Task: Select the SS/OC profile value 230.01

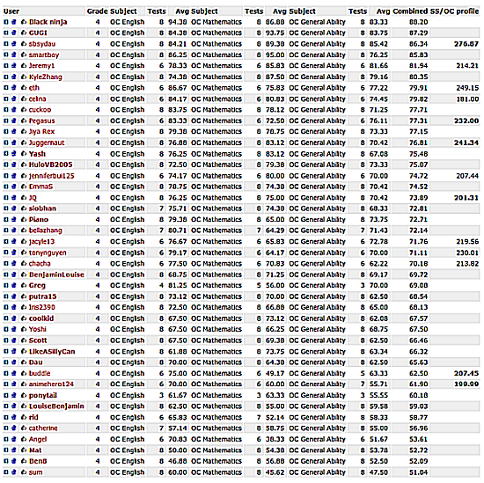Action: [467, 252]
